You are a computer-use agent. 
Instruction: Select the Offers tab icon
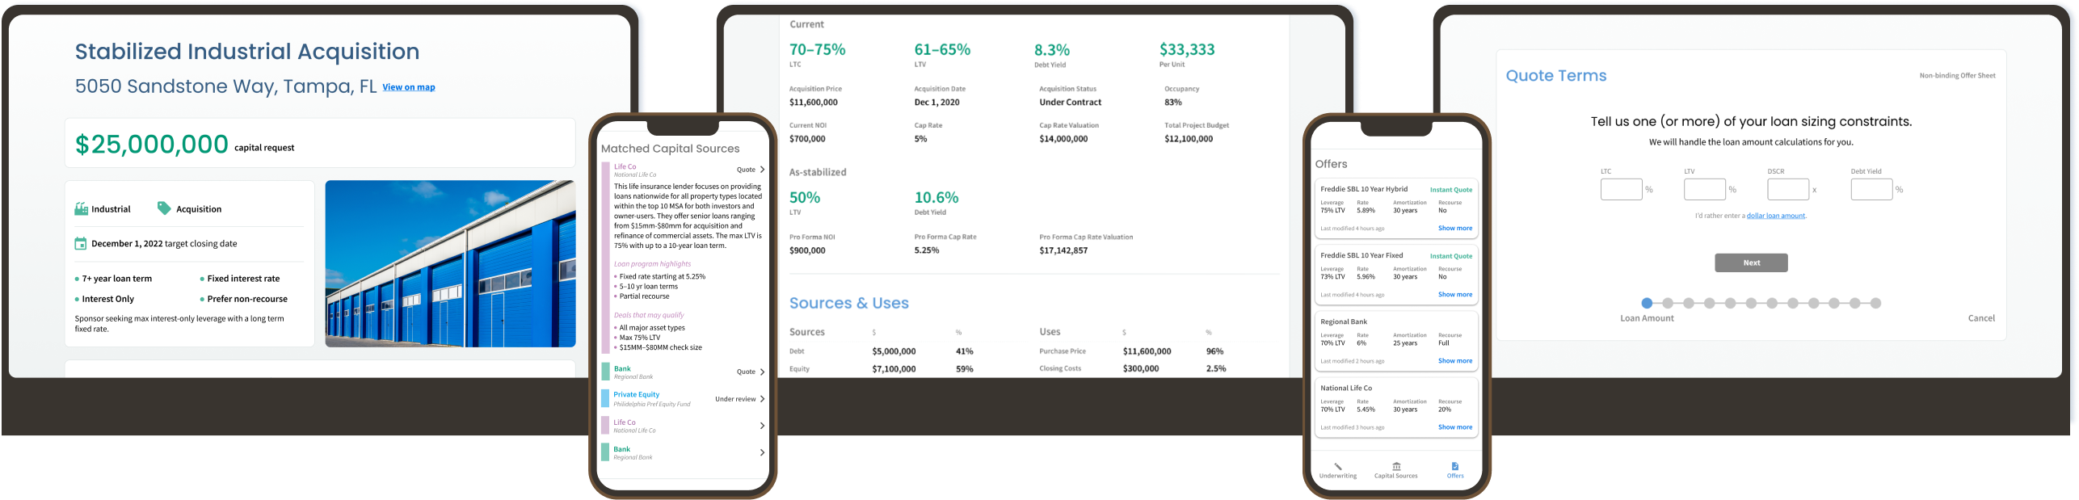click(x=1454, y=467)
